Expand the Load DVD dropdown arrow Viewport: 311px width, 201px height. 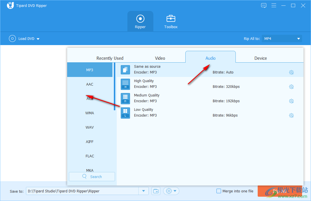(x=38, y=39)
